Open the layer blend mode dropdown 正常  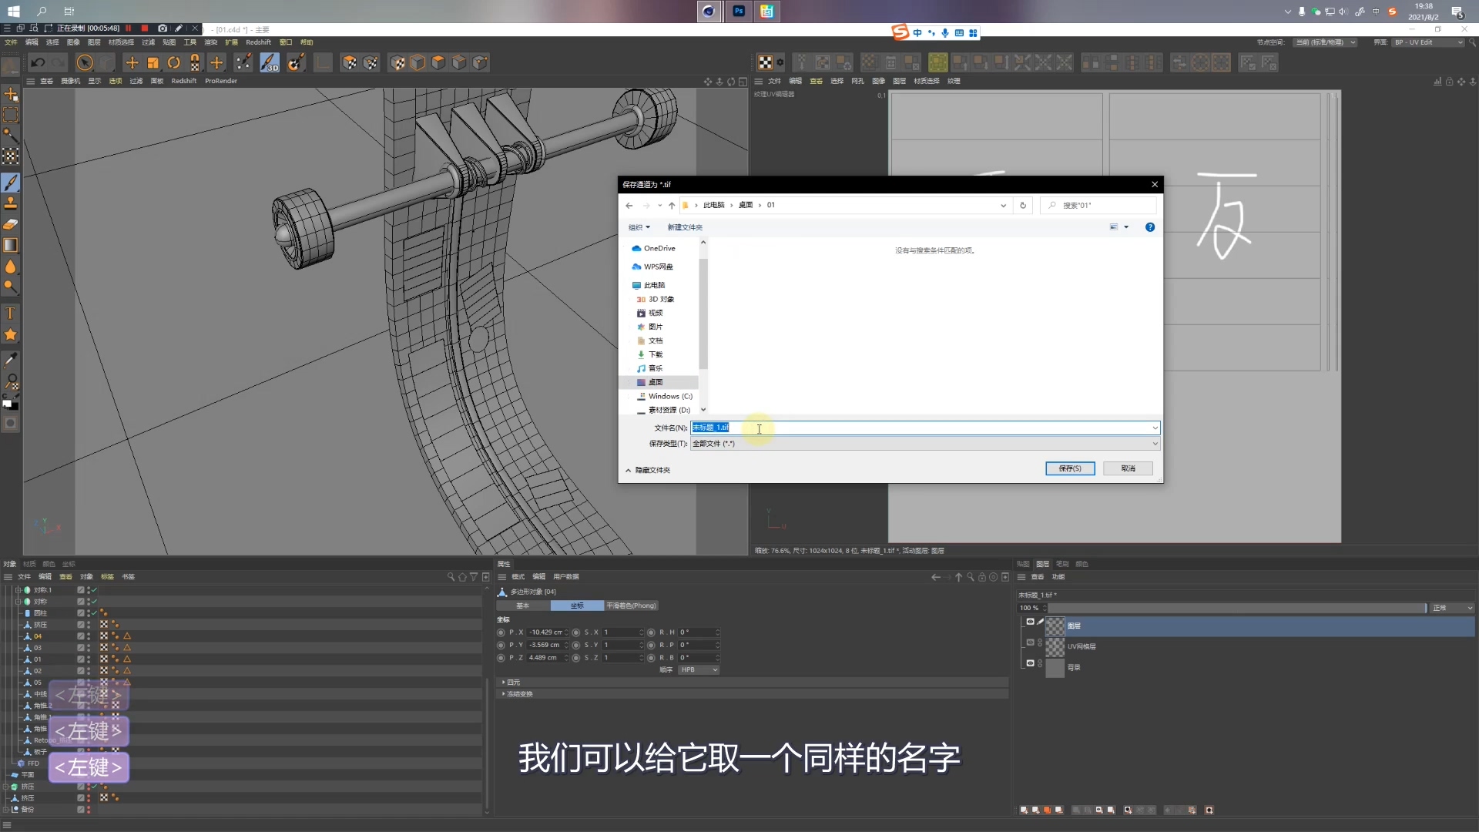coord(1452,608)
